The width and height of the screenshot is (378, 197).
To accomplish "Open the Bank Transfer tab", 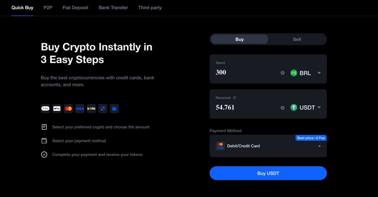I will click(x=113, y=8).
